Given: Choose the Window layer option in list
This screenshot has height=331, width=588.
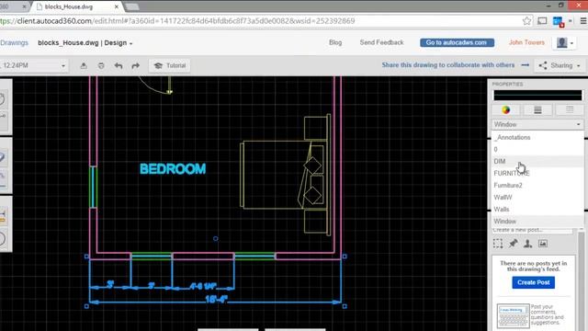Looking at the screenshot, I should click(x=537, y=222).
